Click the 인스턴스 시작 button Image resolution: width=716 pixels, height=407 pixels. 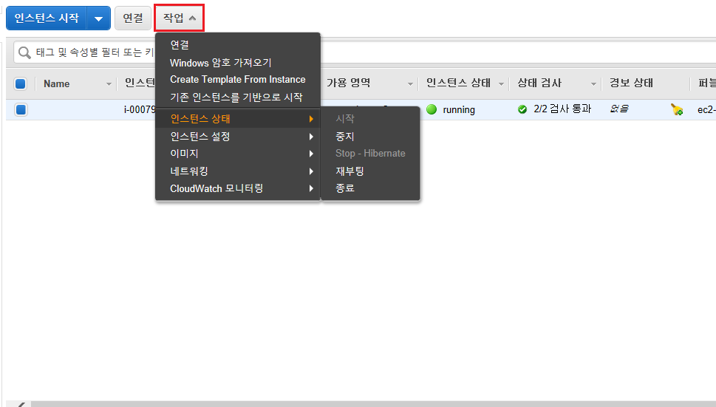point(46,18)
